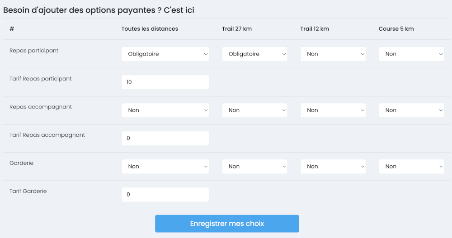Open 'Repas participant' dropdown for Trail 12 km

(x=333, y=54)
